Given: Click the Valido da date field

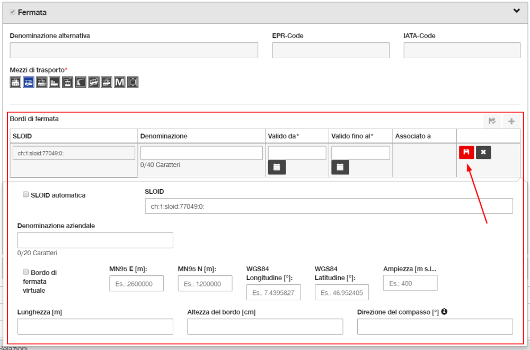Looking at the screenshot, I should (297, 153).
